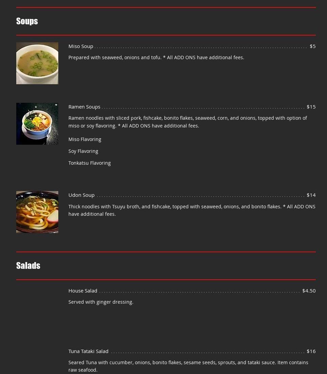Click the Ramen Soups item title
This screenshot has height=374, width=327.
[84, 107]
